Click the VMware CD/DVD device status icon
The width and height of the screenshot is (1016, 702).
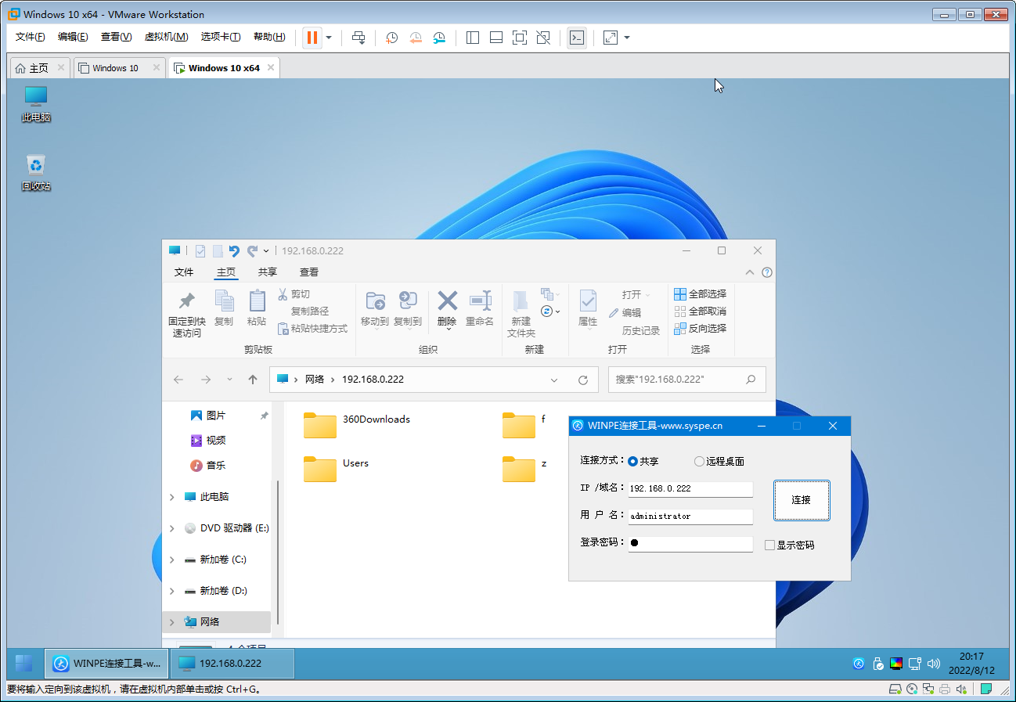[912, 689]
